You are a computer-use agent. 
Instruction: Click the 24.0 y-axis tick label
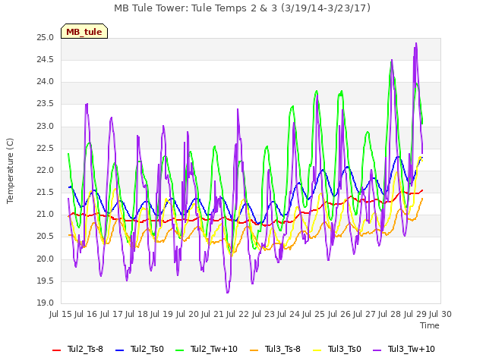pyautogui.click(x=46, y=82)
